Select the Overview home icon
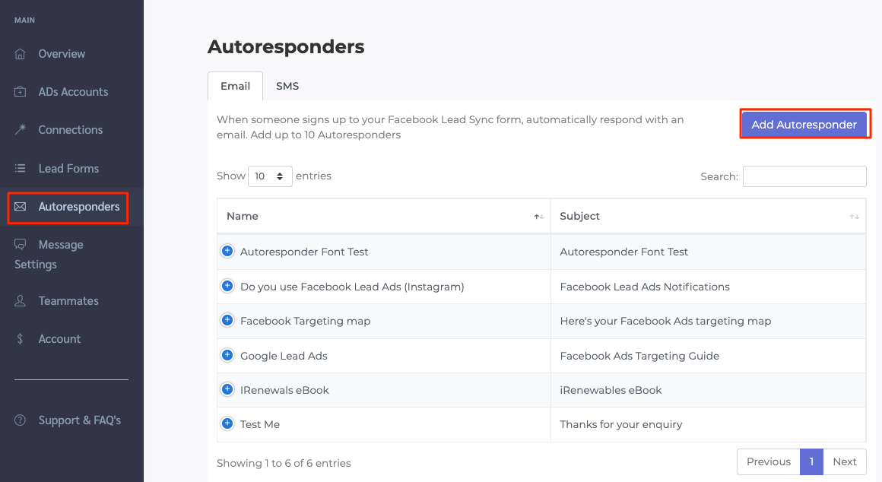Viewport: 882px width, 482px height. (x=20, y=53)
